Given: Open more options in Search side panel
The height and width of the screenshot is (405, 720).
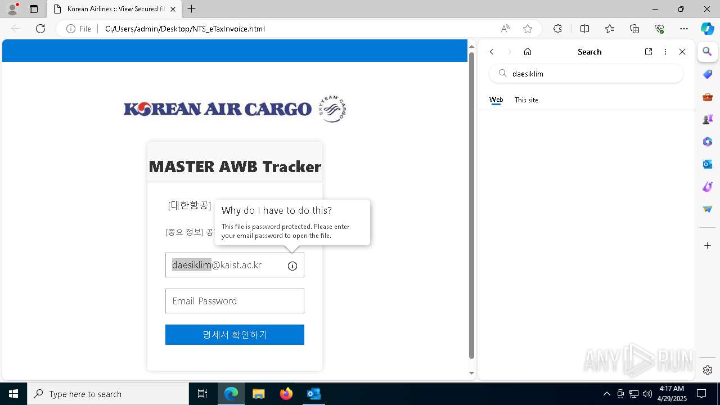Looking at the screenshot, I should (665, 52).
